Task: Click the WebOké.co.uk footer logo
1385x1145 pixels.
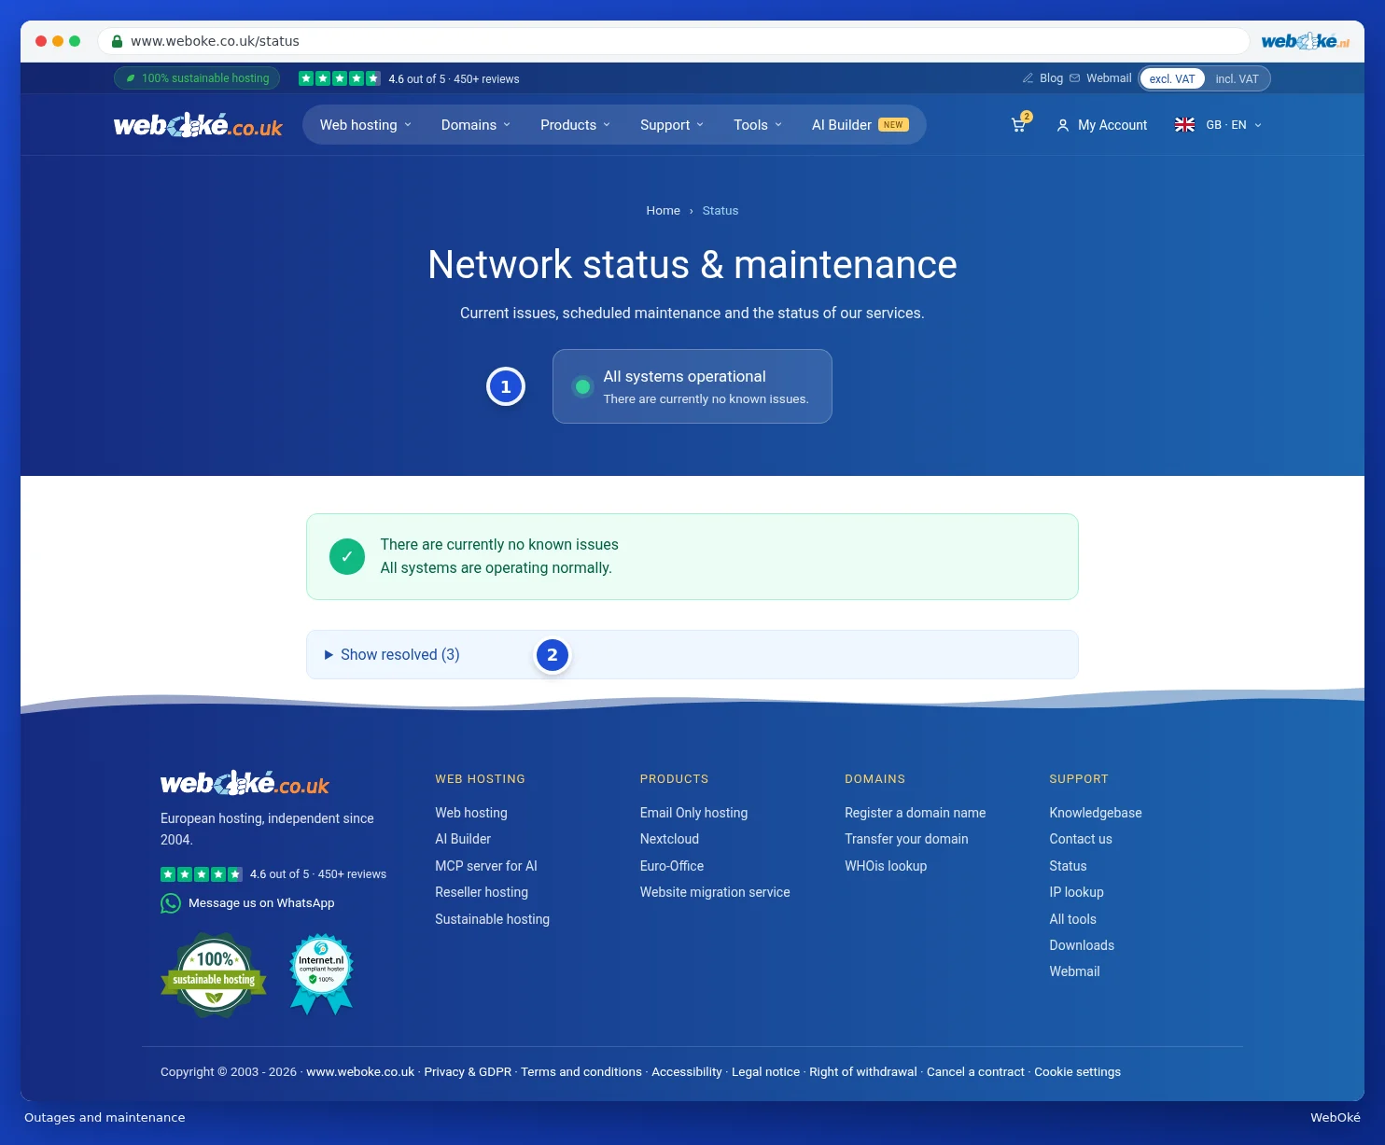Action: [245, 784]
